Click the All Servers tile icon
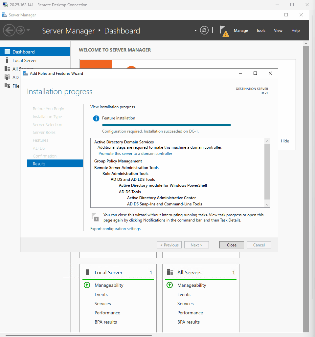The image size is (315, 337). point(170,272)
